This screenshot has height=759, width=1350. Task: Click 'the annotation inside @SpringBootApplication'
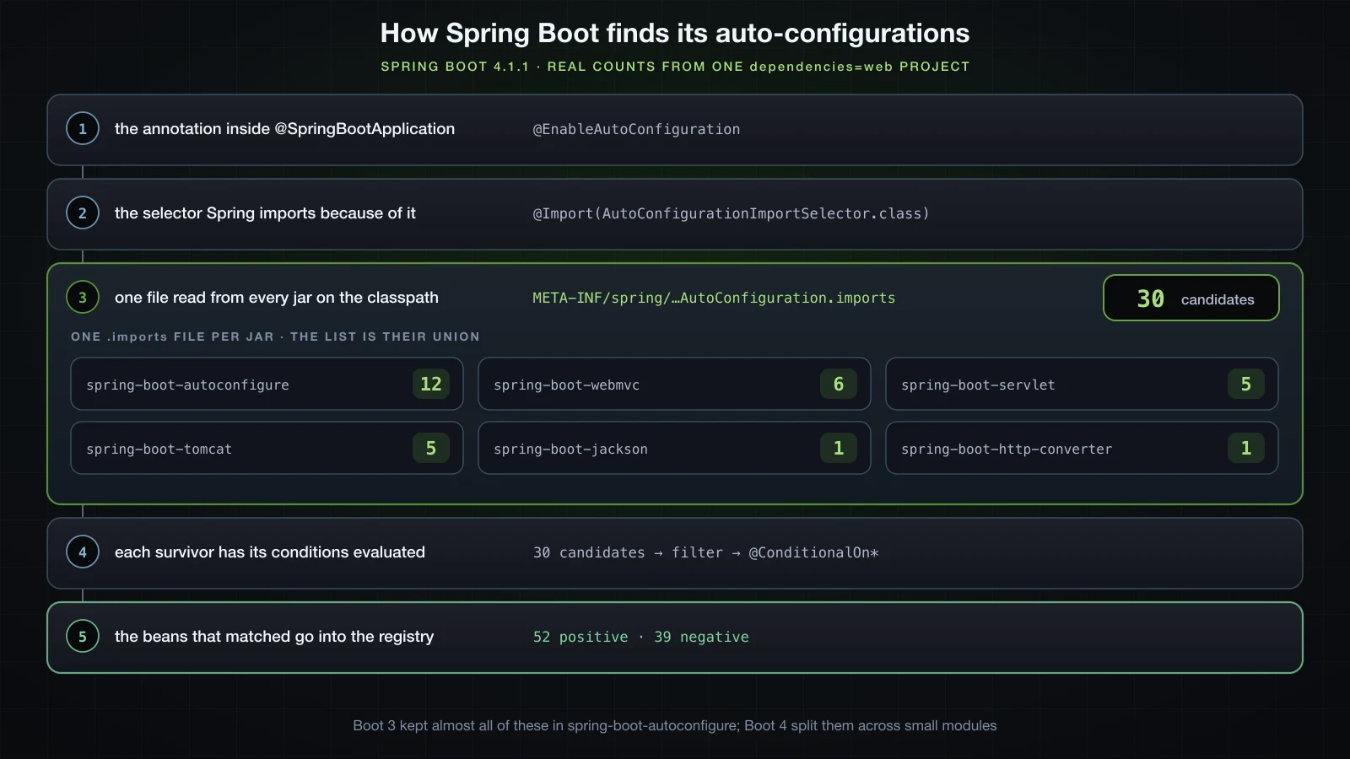pyautogui.click(x=284, y=129)
